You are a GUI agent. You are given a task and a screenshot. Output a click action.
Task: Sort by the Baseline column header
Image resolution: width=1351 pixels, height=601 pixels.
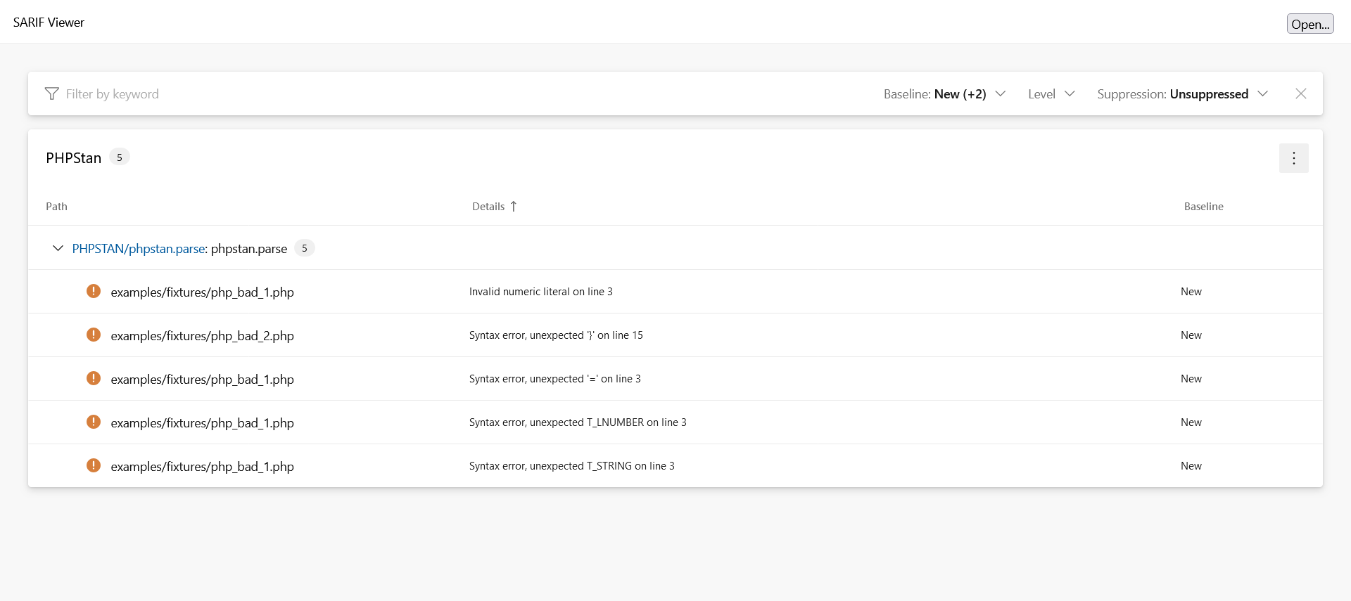pos(1203,206)
